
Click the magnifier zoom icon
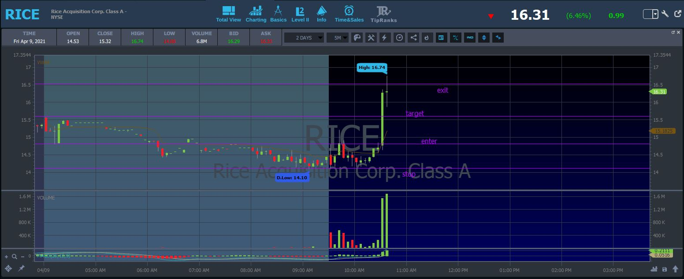[15, 257]
